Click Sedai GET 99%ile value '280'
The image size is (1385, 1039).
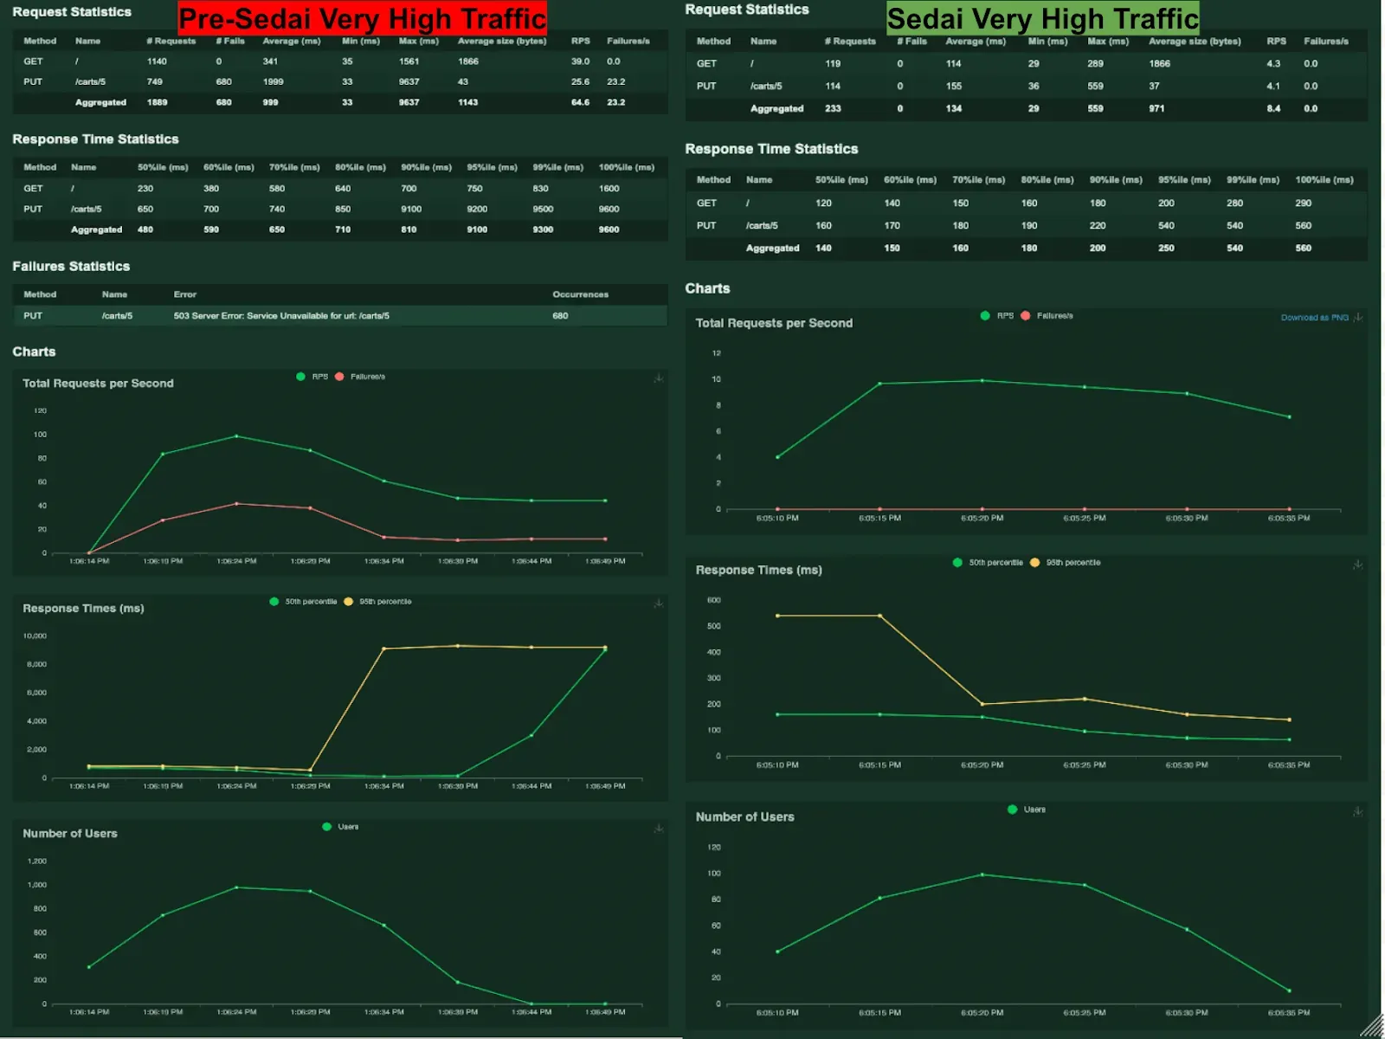1234,203
